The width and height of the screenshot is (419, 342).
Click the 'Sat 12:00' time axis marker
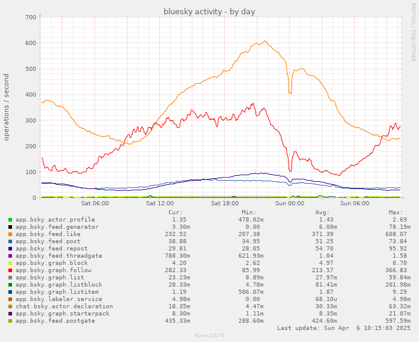159,204
